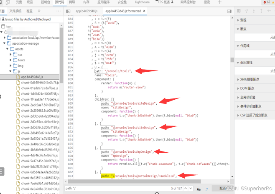Go to next search result arrow
The height and width of the screenshot is (194, 275).
click(191, 189)
